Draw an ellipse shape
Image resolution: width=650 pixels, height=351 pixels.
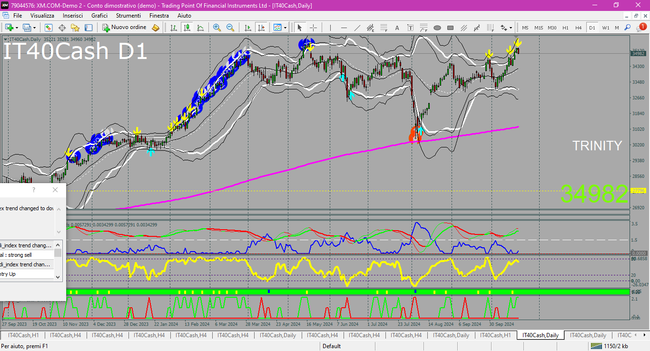437,28
